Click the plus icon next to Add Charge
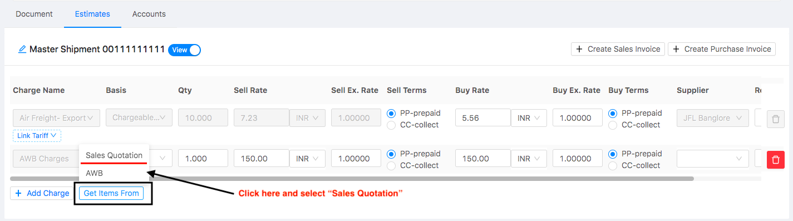The image size is (793, 221). (x=18, y=193)
